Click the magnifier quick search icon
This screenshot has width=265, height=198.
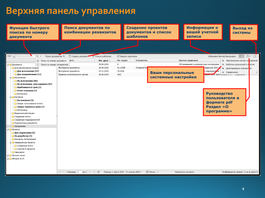pyautogui.click(x=37, y=56)
